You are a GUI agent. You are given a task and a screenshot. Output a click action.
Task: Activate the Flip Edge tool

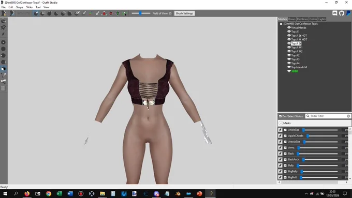coord(111,13)
